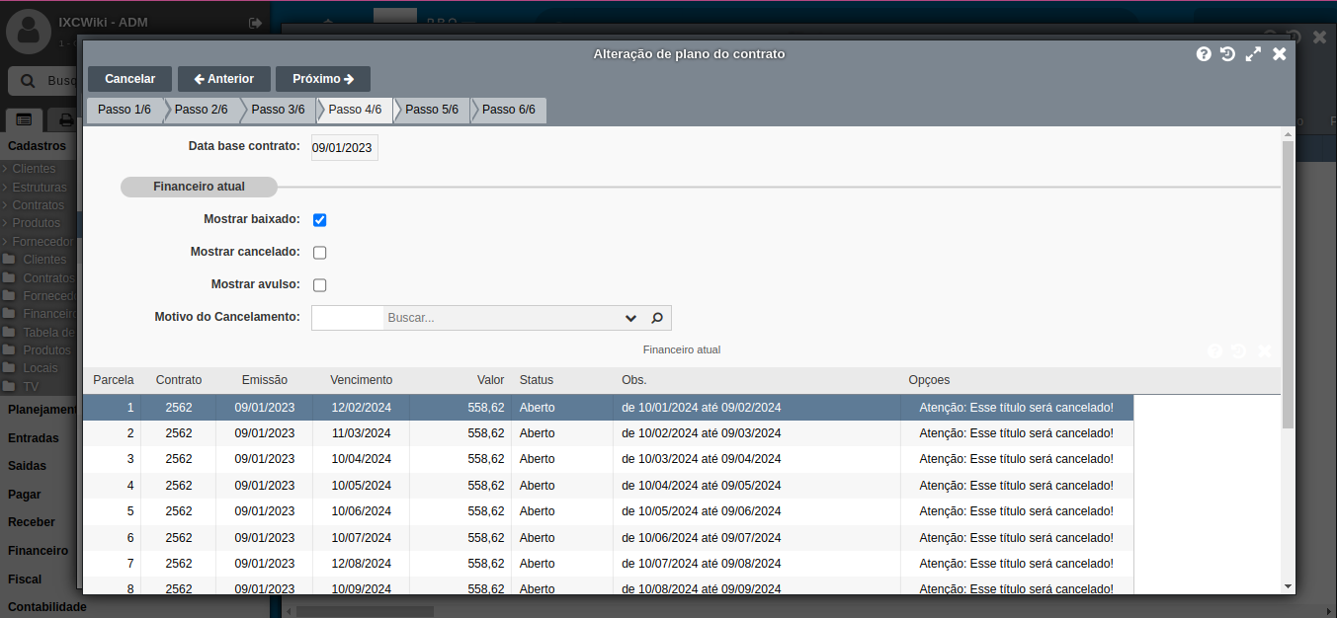Open the Pagar menu in sidebar
Image resolution: width=1337 pixels, height=618 pixels.
click(x=25, y=495)
